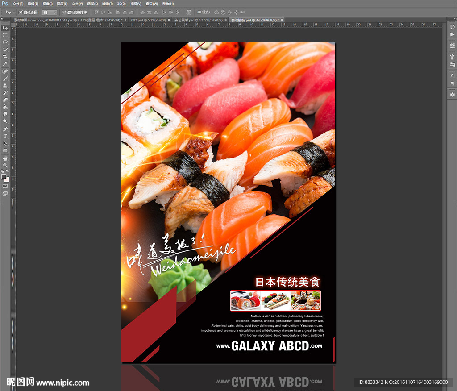The width and height of the screenshot is (457, 391).
Task: Open the 文字(Y) menu
Action: click(77, 4)
